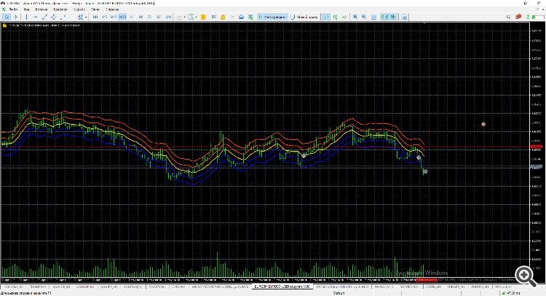Select the lowest round marker on chart
Image resolution: width=546 pixels, height=296 pixels.
coord(425,171)
